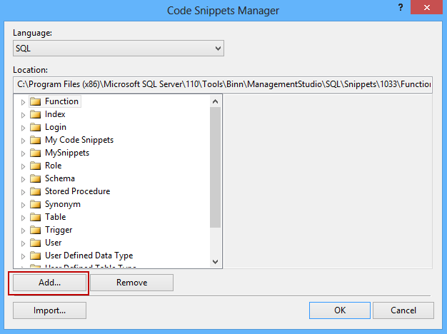Select User Defined Data Type item

pos(89,255)
